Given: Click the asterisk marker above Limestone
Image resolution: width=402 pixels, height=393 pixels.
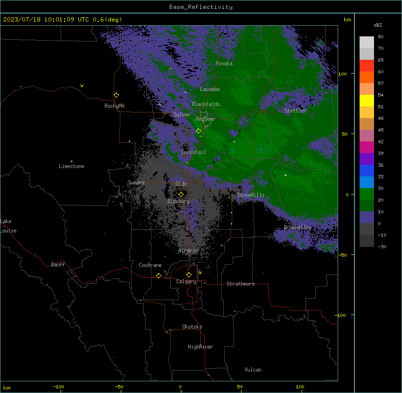Looking at the screenshot, I should [x=71, y=161].
